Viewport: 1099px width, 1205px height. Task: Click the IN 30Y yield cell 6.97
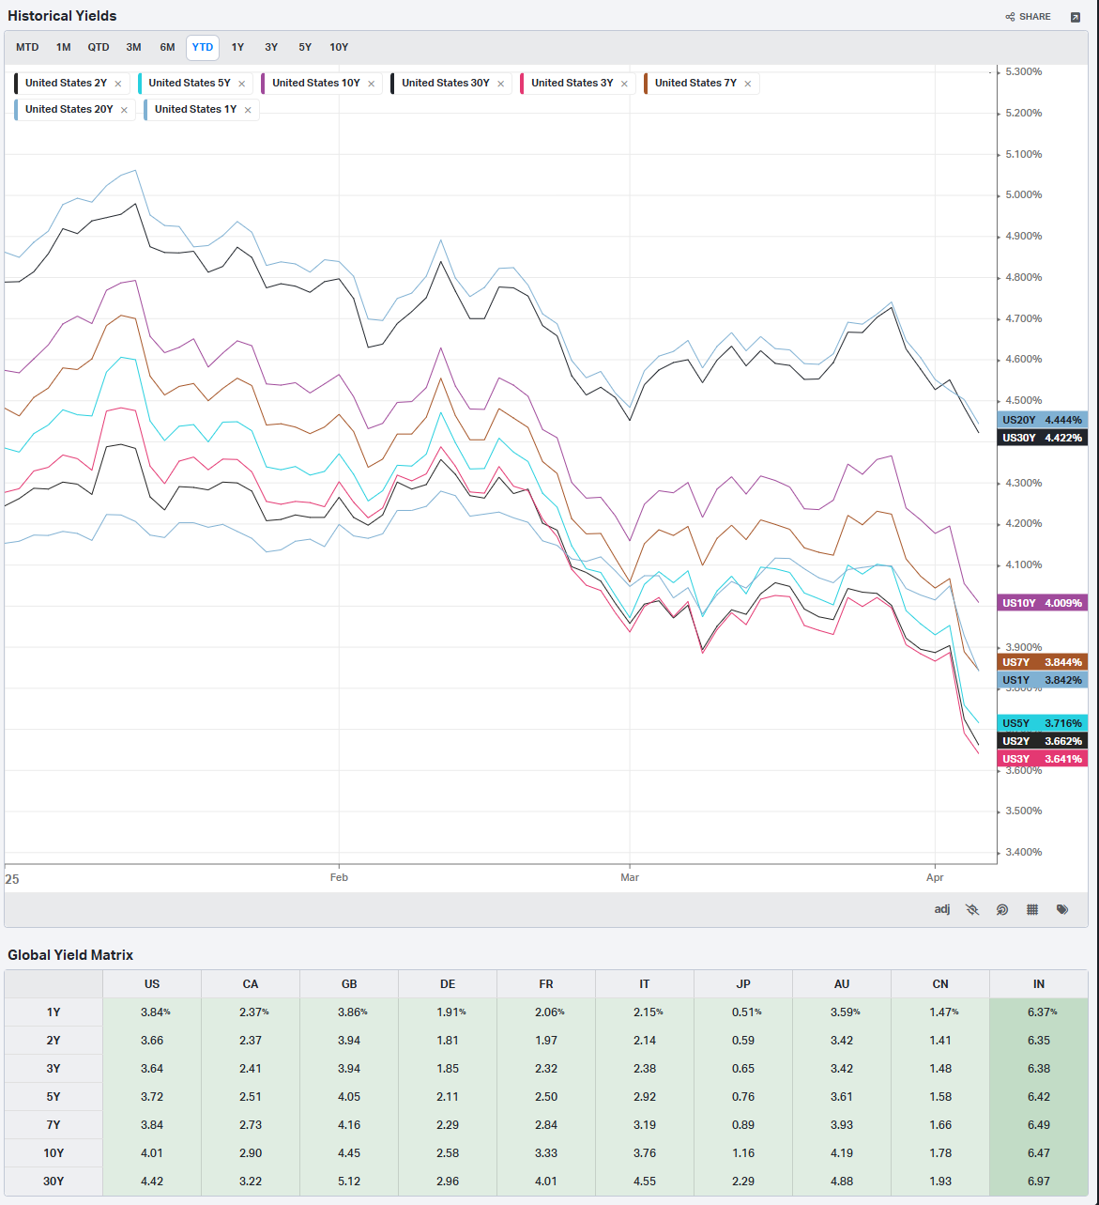click(1039, 1182)
